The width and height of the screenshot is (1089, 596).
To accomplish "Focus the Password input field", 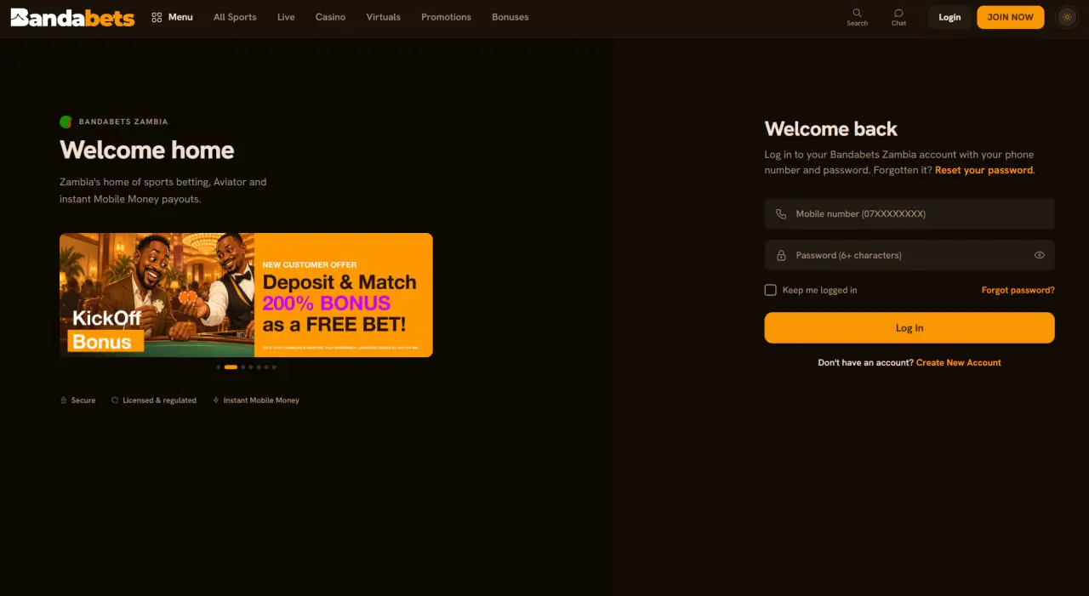I will click(x=909, y=255).
